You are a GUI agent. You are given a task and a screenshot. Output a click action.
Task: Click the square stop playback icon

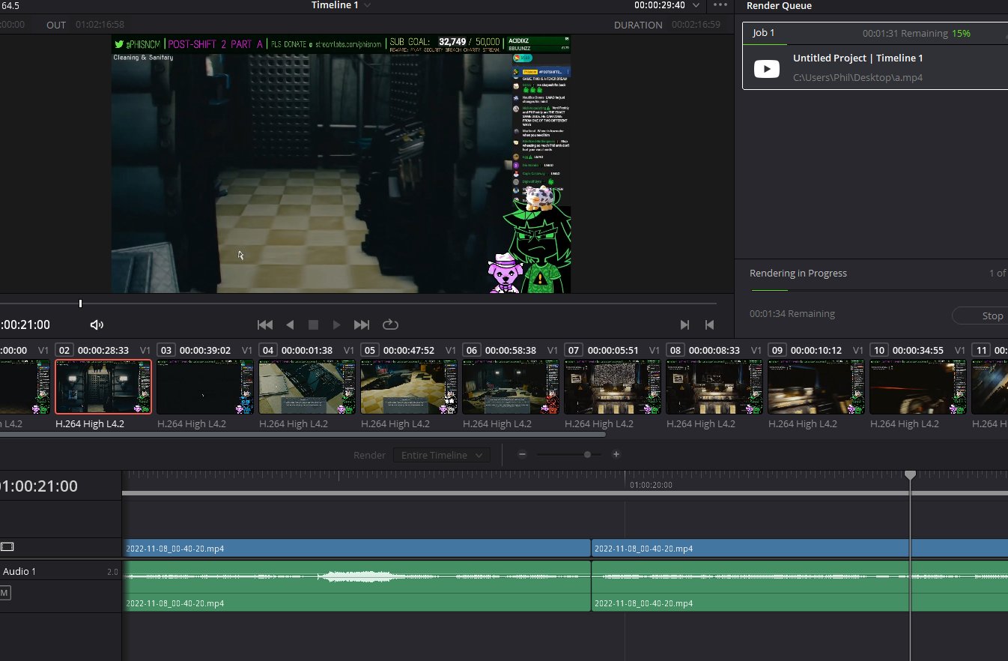click(314, 325)
